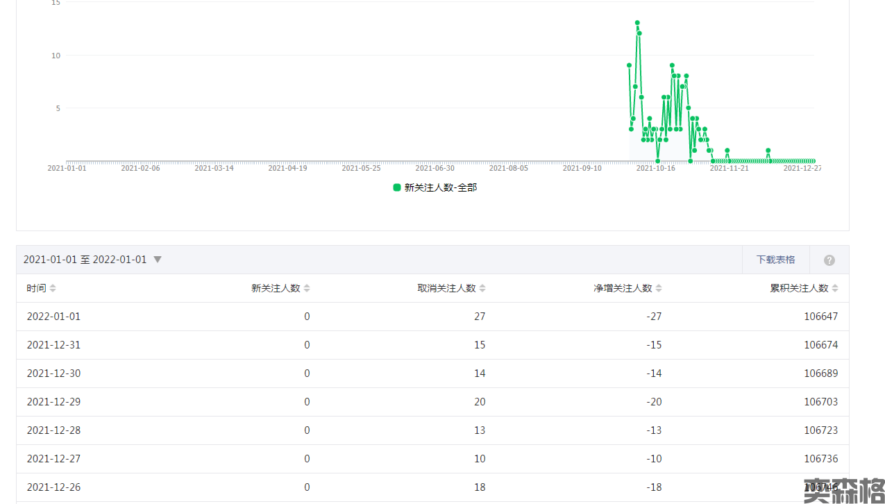The height and width of the screenshot is (504, 885).
Task: Select the 2022-01-01 date cell in table
Action: tap(53, 317)
